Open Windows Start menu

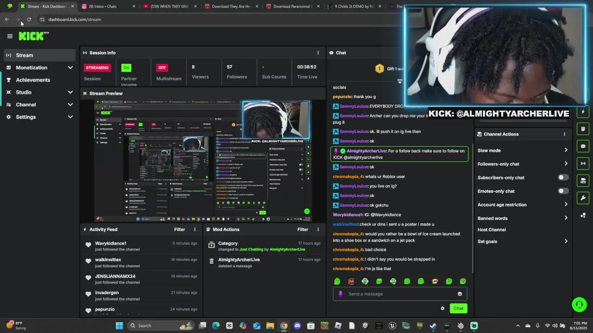click(x=119, y=326)
